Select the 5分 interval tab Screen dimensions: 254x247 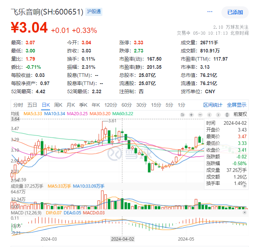pos(169,105)
